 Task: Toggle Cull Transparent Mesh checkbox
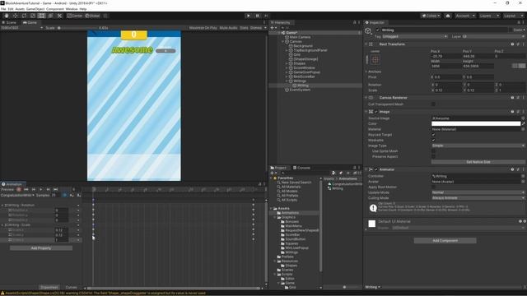coord(434,104)
